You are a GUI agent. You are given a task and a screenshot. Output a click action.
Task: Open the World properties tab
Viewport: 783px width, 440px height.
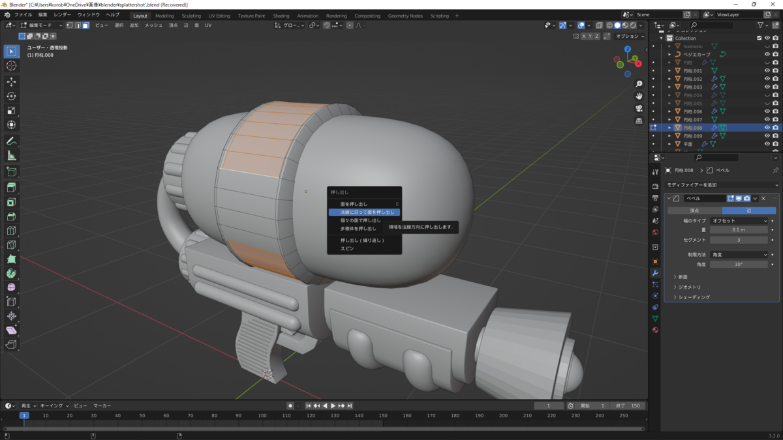pos(655,232)
